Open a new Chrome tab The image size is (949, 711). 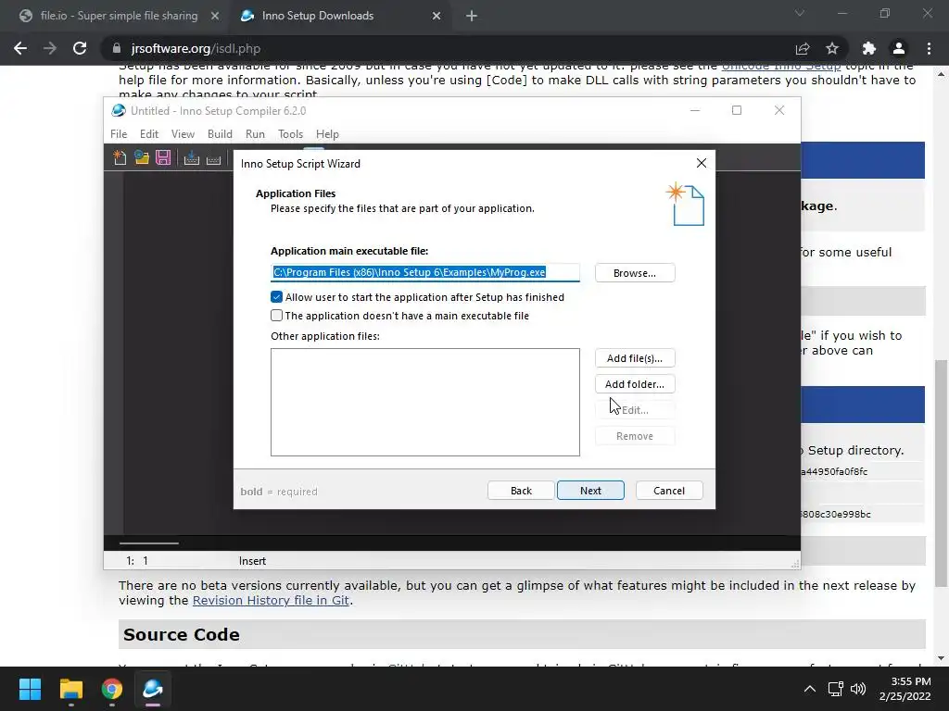pyautogui.click(x=472, y=16)
